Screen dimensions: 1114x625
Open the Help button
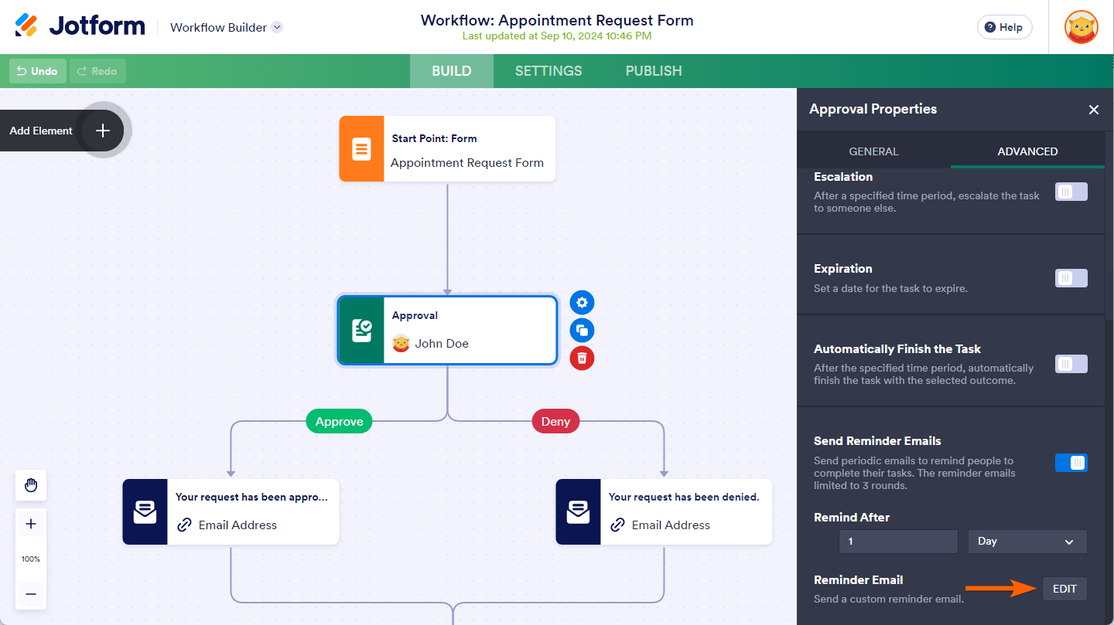(1004, 27)
